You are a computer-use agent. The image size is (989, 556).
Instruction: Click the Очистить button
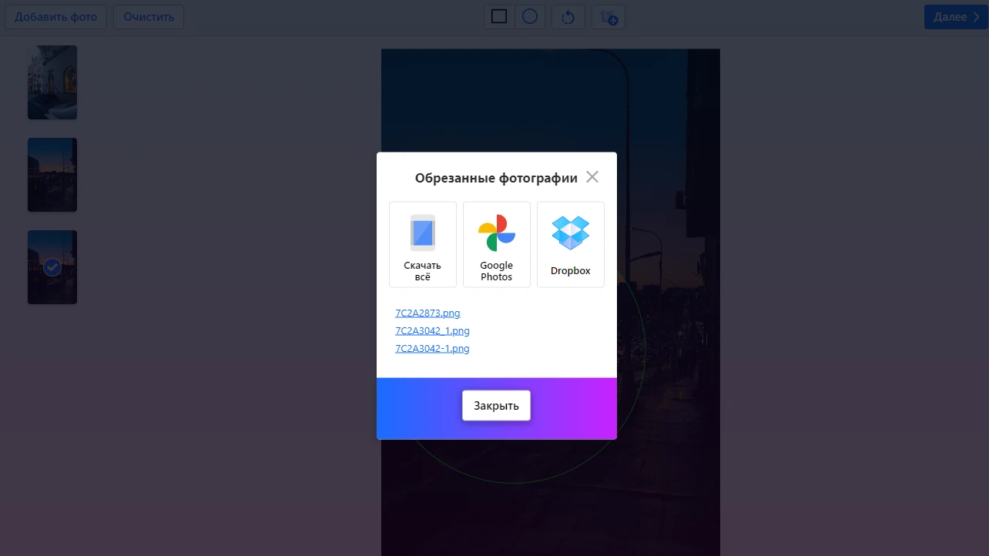tap(149, 17)
